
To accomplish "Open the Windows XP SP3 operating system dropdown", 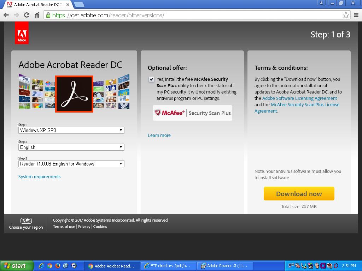I will click(x=71, y=130).
